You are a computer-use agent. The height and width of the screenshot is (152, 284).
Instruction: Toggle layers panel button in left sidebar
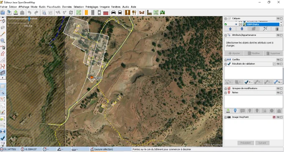click(x=3, y=86)
